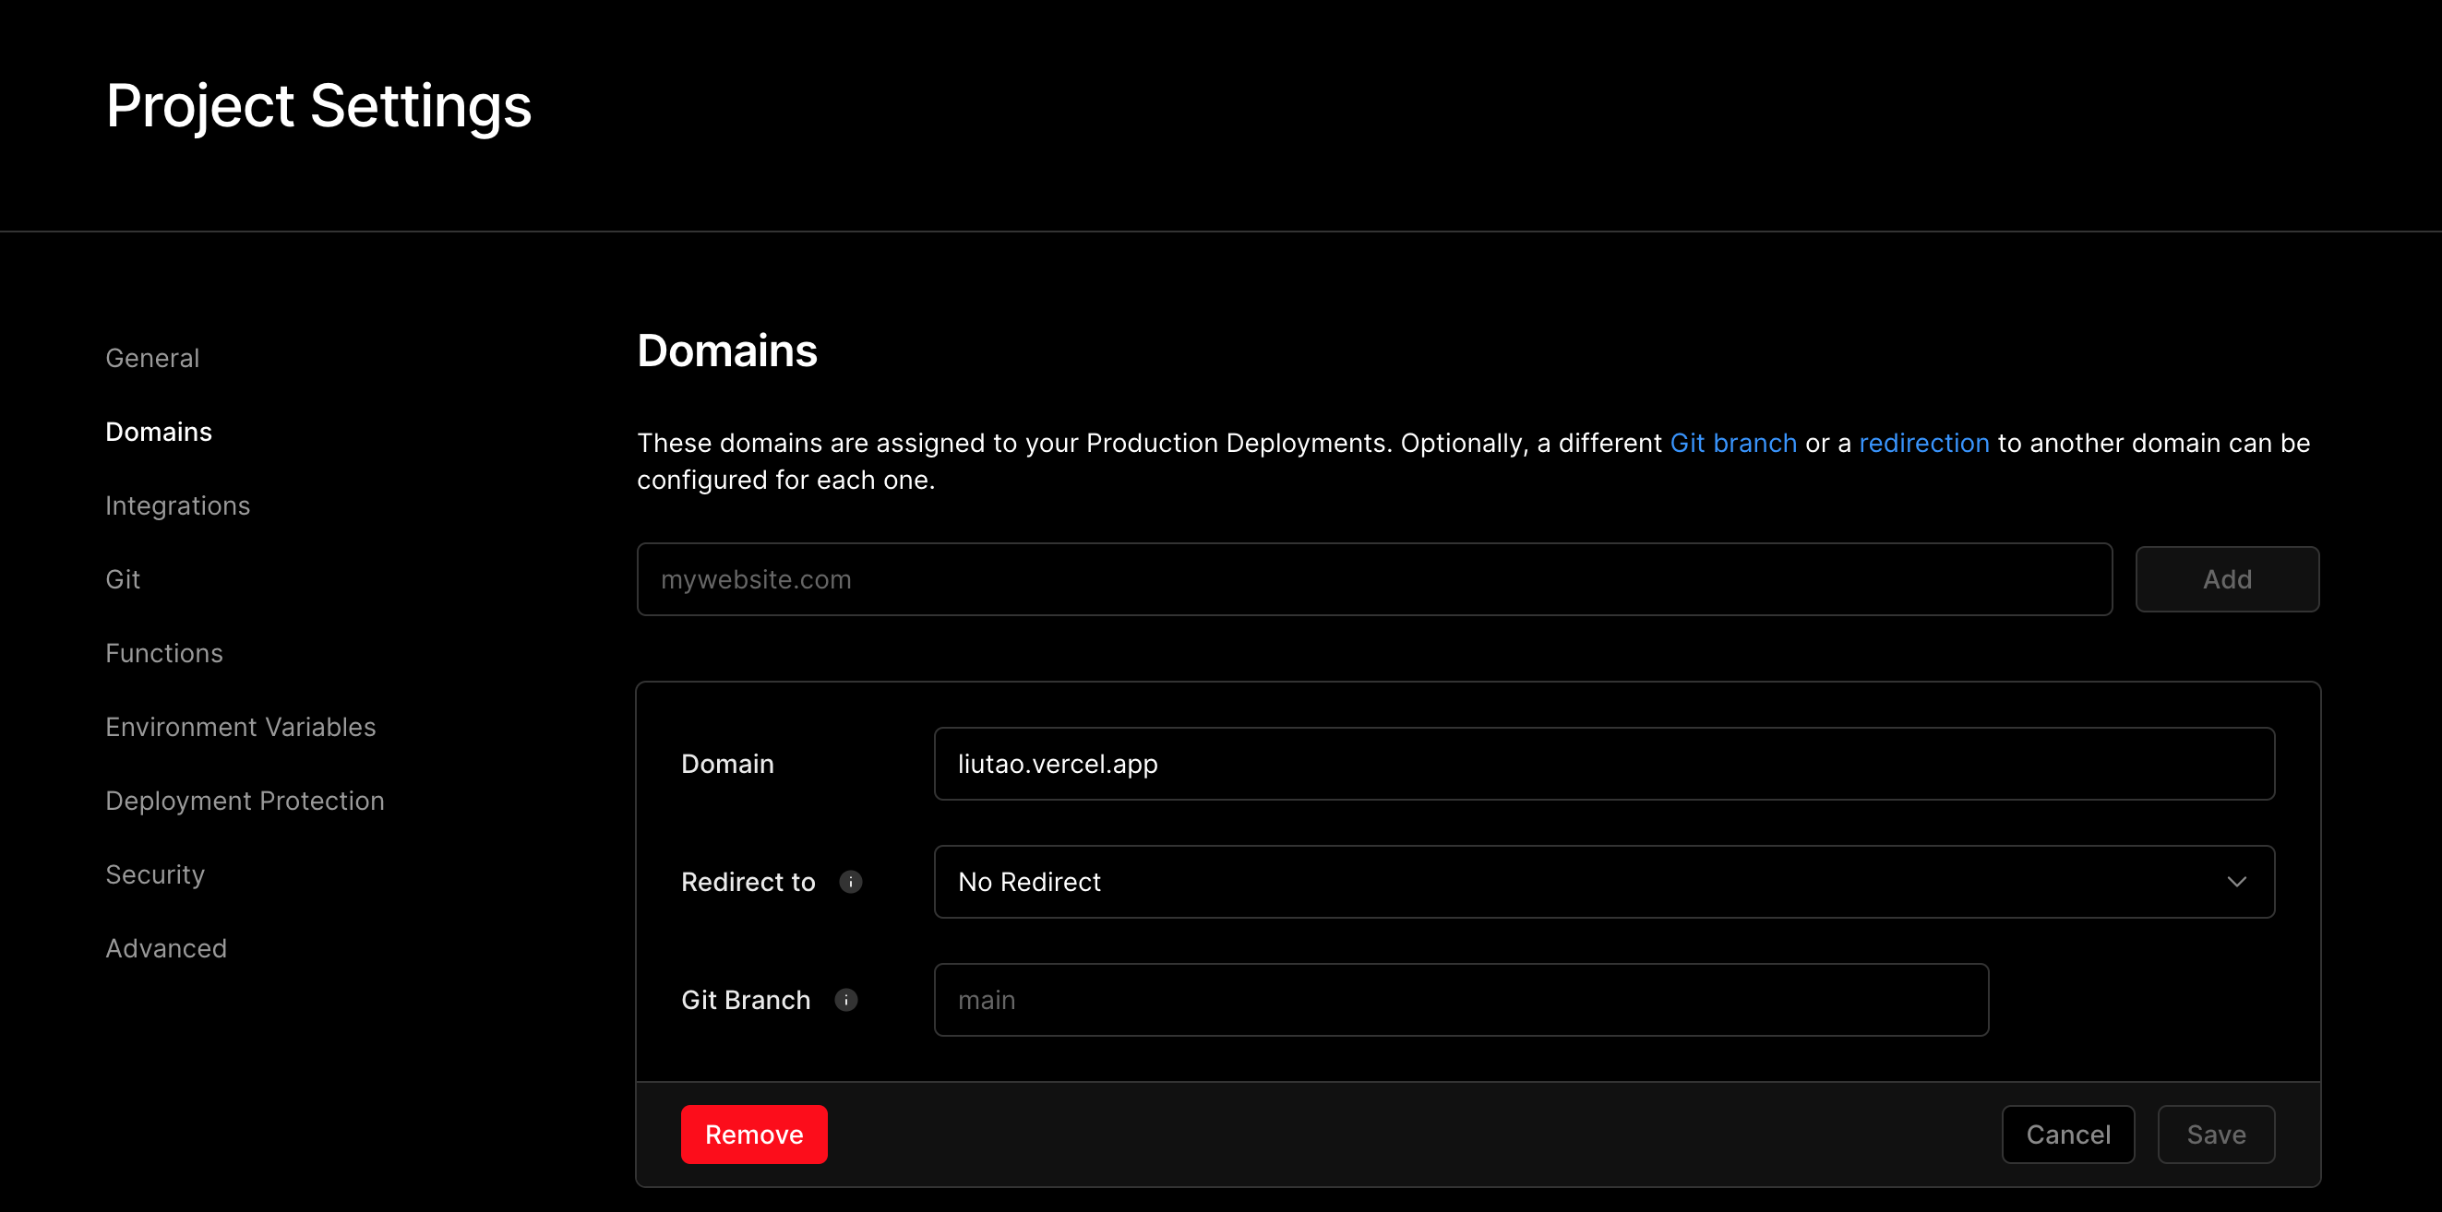Go to Integrations settings
Image resolution: width=2442 pixels, height=1212 pixels.
click(177, 506)
